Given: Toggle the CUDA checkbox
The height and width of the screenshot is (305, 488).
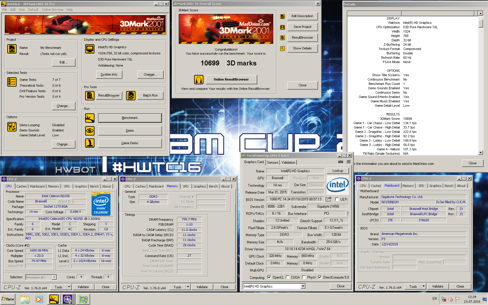Looking at the screenshot, I should (x=287, y=277).
